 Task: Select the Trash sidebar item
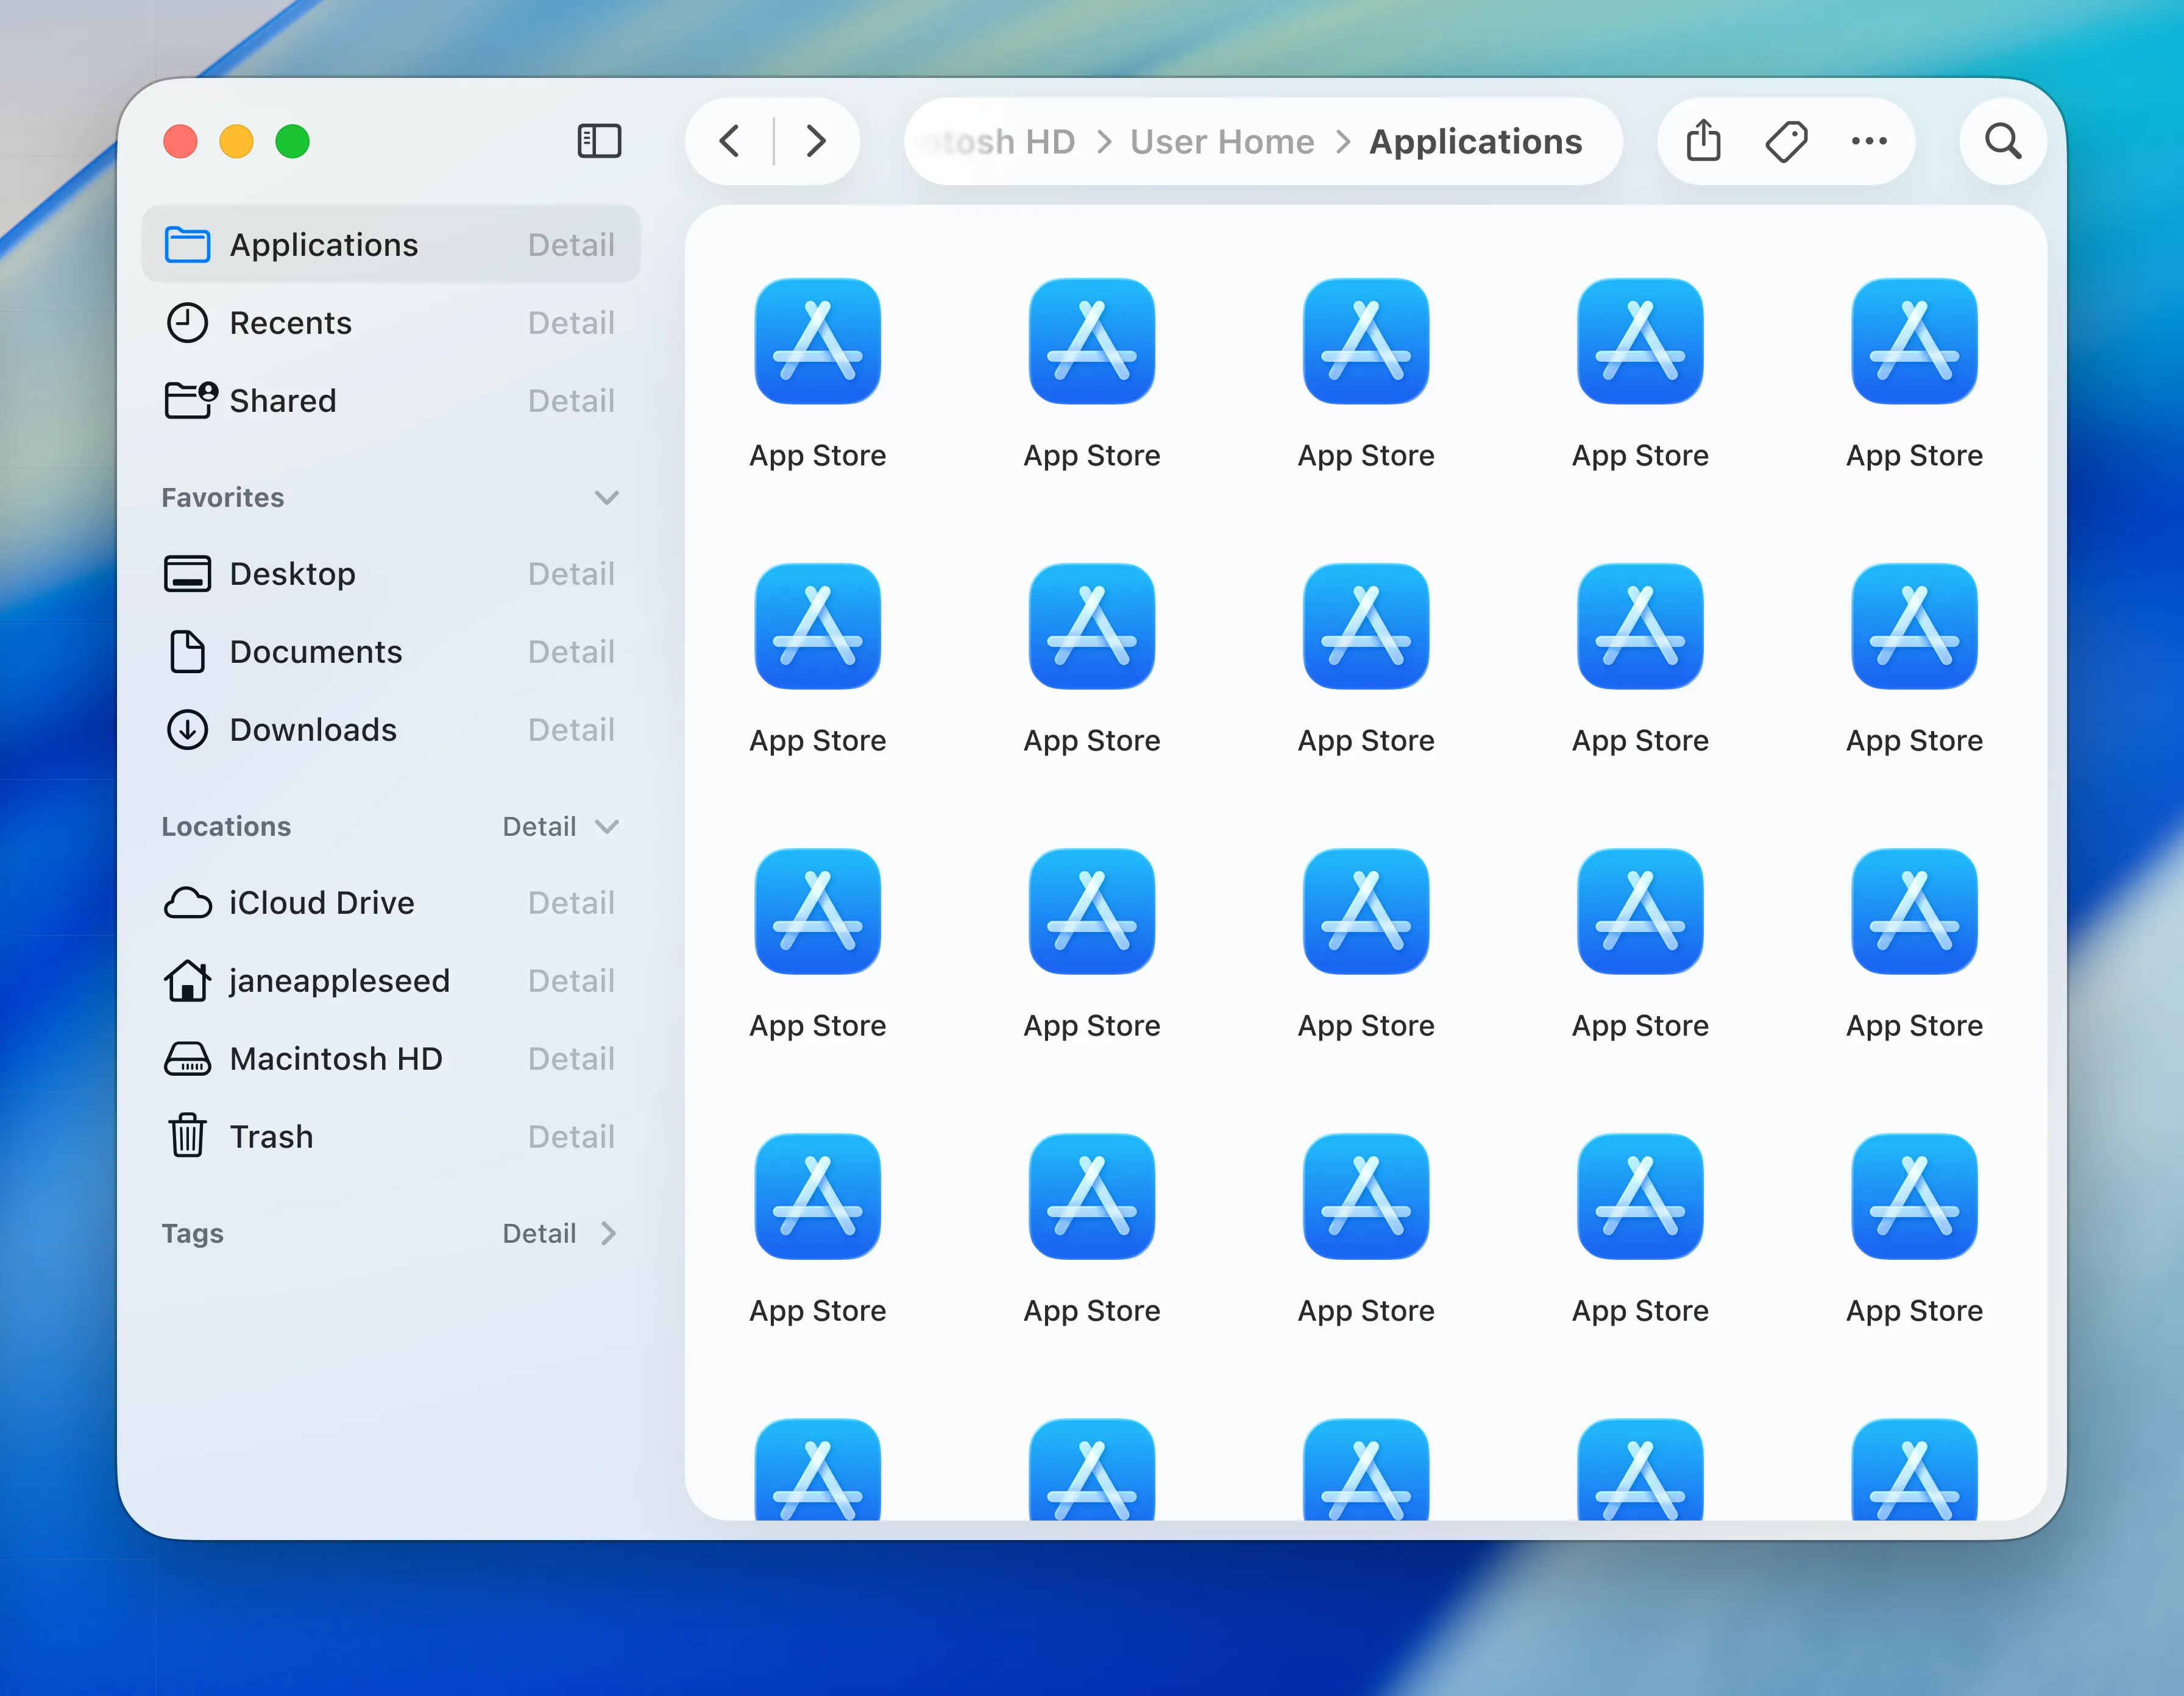coord(271,1136)
